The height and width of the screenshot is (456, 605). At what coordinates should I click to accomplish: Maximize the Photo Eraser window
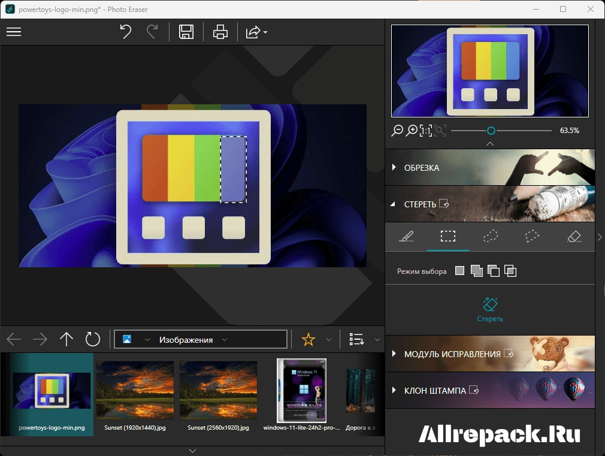pyautogui.click(x=563, y=9)
